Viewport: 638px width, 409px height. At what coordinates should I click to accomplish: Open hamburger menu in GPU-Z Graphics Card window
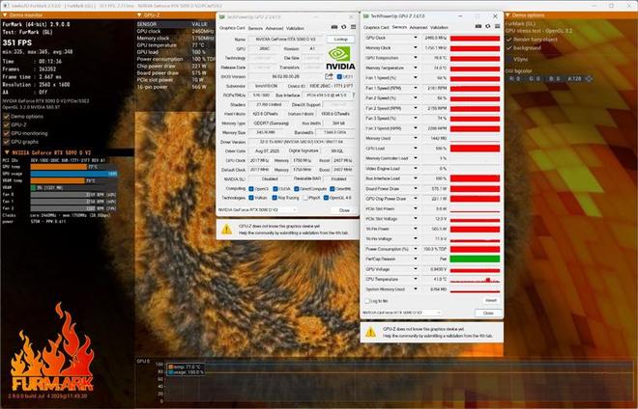(353, 27)
